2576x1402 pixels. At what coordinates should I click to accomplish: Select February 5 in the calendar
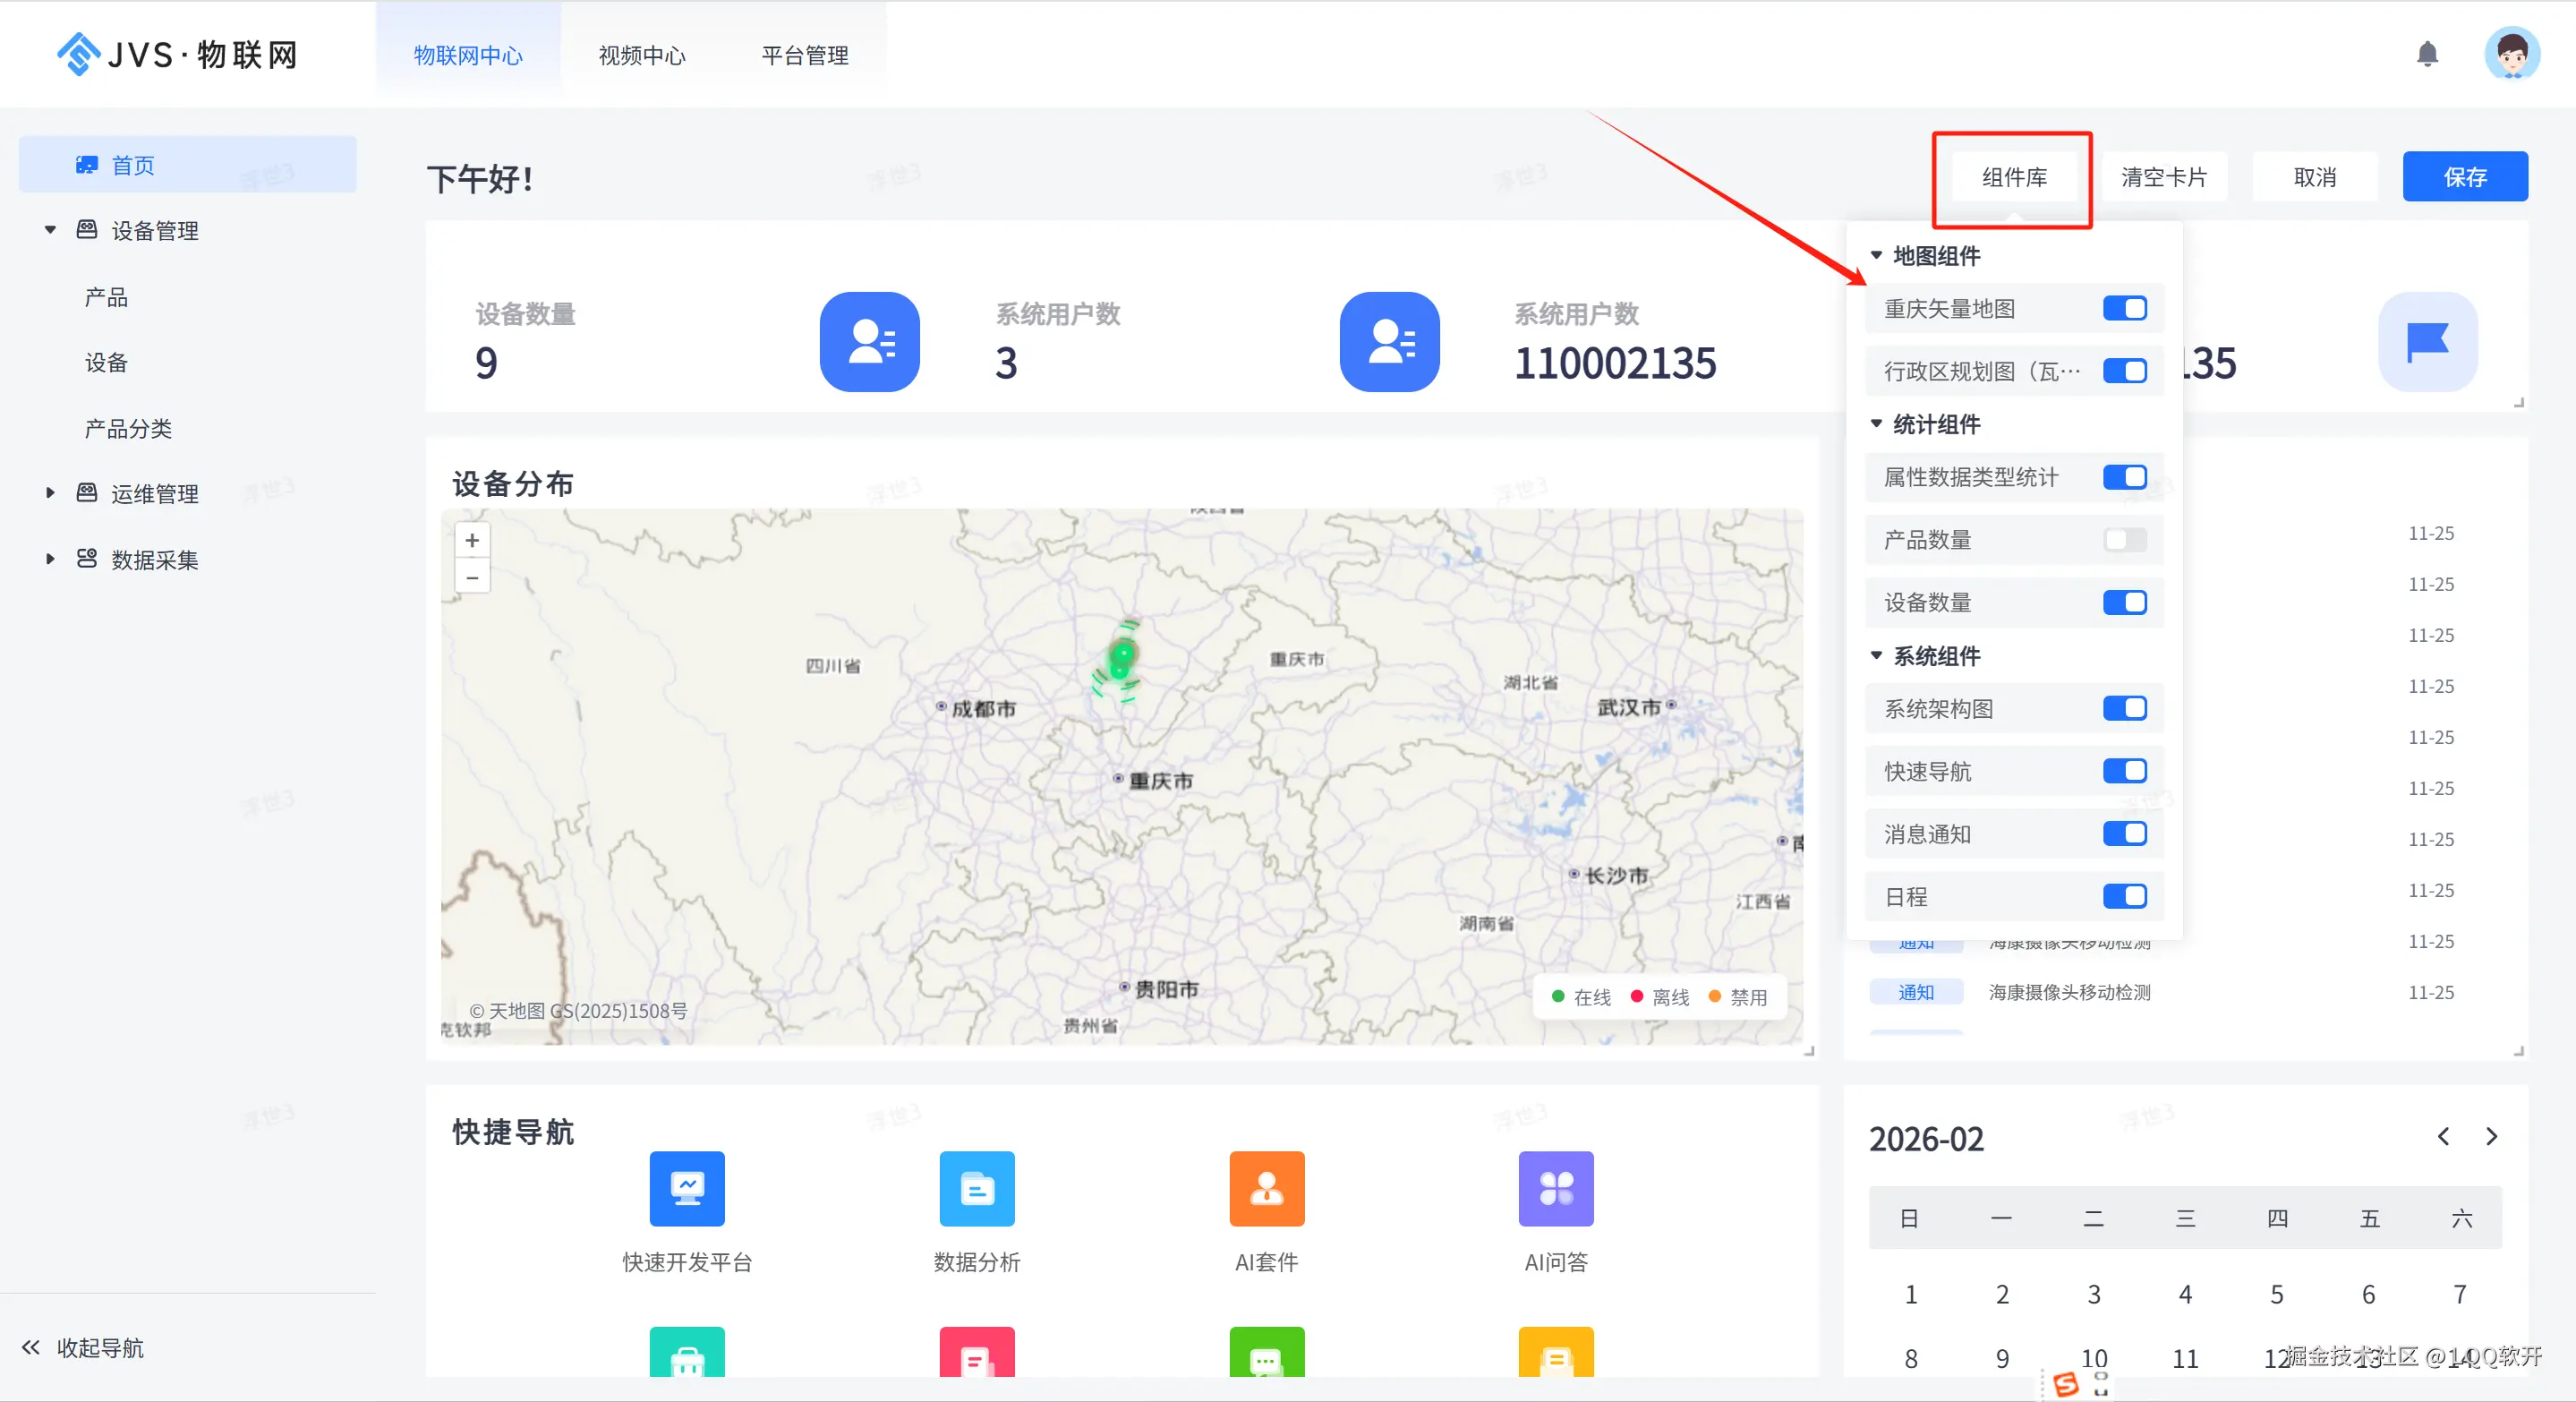point(2276,1294)
